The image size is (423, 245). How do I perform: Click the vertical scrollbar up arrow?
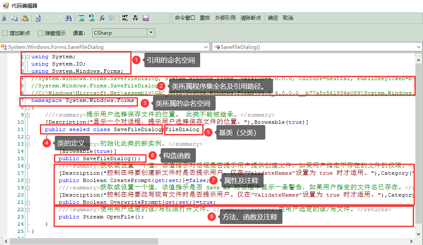[418, 60]
